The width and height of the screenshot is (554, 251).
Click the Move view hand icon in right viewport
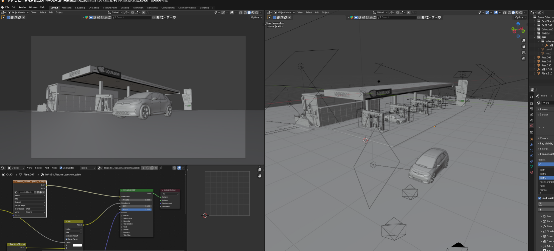pyautogui.click(x=524, y=47)
